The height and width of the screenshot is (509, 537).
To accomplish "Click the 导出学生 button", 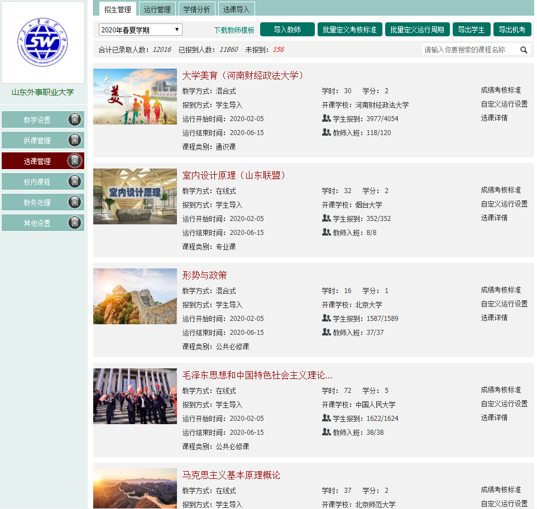I will [x=472, y=30].
